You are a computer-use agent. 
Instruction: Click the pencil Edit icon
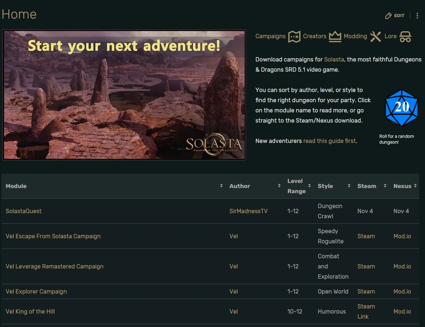point(388,16)
